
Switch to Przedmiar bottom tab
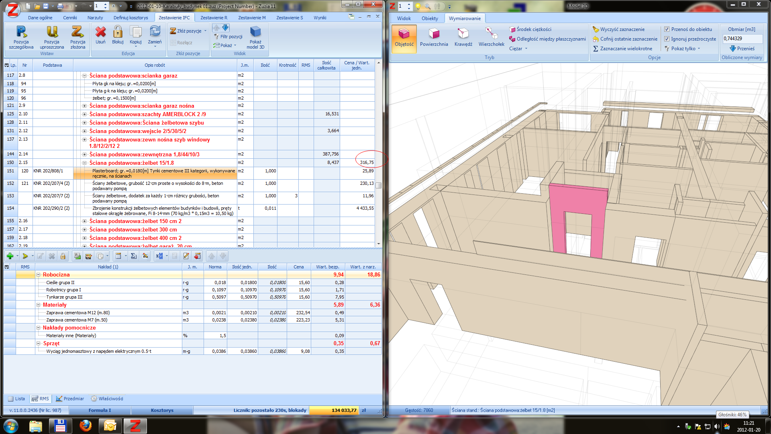pyautogui.click(x=70, y=399)
